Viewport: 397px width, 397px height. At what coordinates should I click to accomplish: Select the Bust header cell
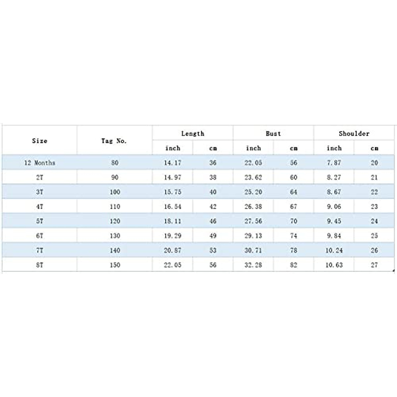coord(273,134)
